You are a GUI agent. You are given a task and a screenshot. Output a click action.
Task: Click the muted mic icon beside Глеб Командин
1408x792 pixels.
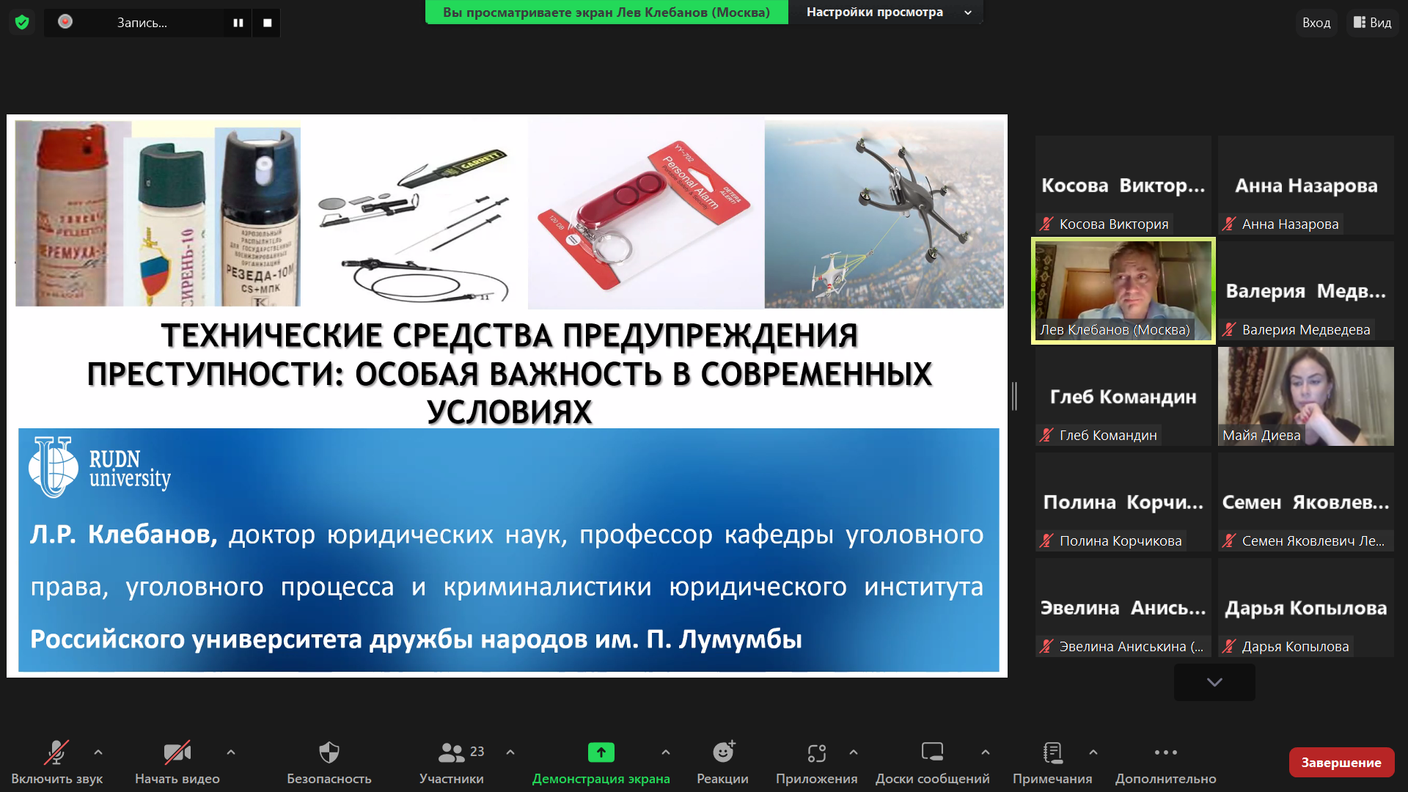point(1046,436)
